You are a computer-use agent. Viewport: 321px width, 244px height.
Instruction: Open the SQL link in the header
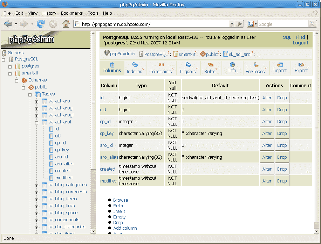[x=287, y=37]
